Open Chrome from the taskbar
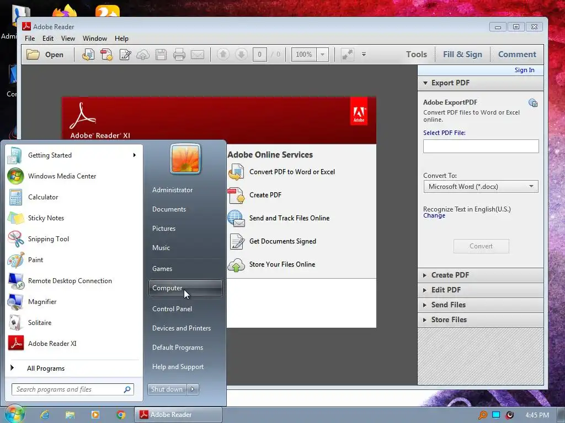The width and height of the screenshot is (565, 423). pos(121,415)
